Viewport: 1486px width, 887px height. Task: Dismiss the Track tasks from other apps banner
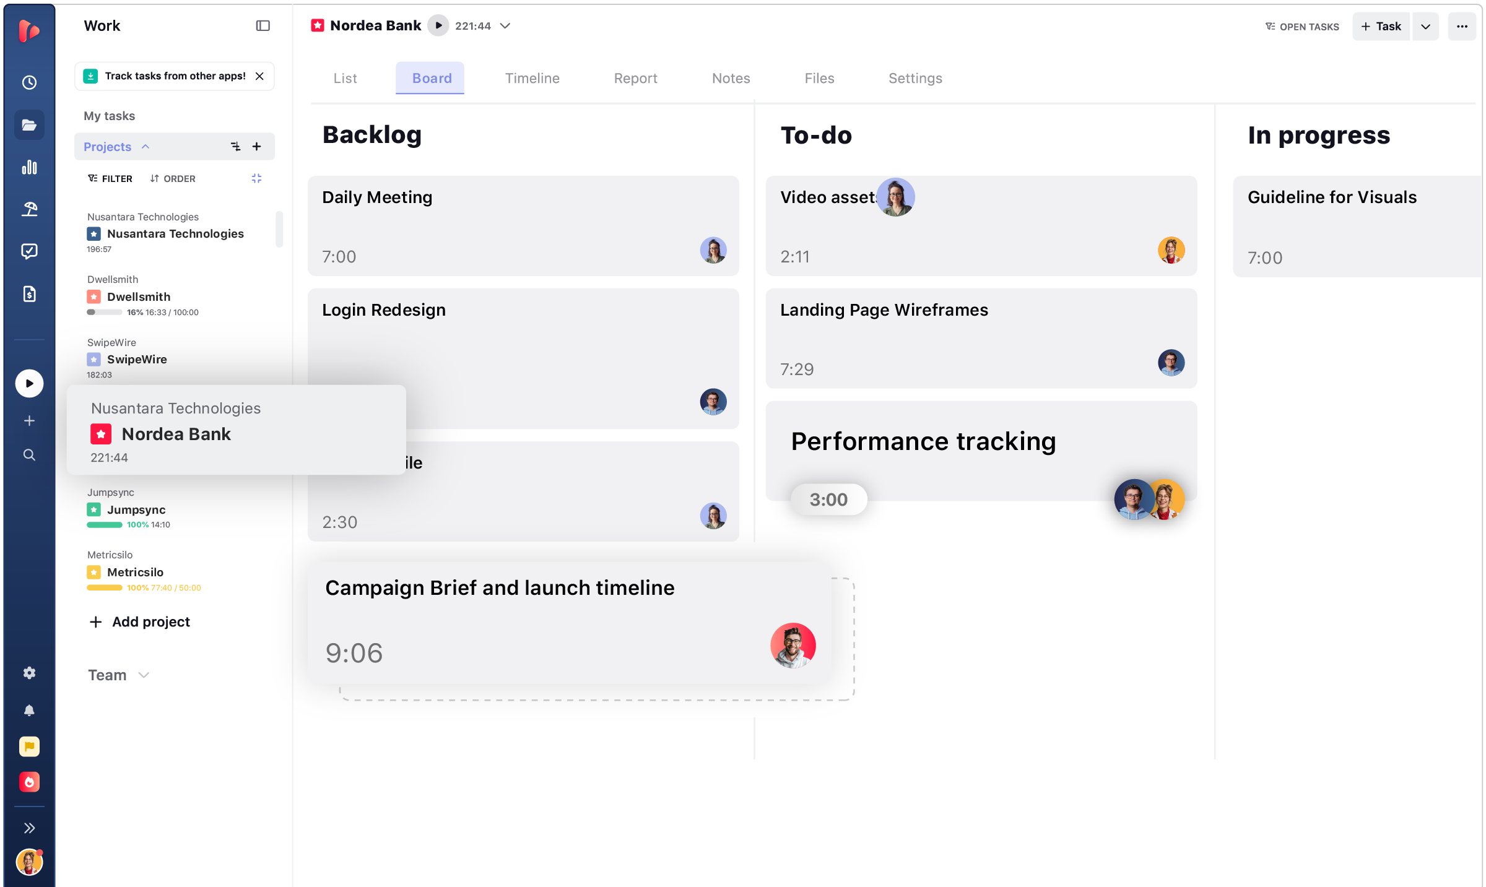259,76
